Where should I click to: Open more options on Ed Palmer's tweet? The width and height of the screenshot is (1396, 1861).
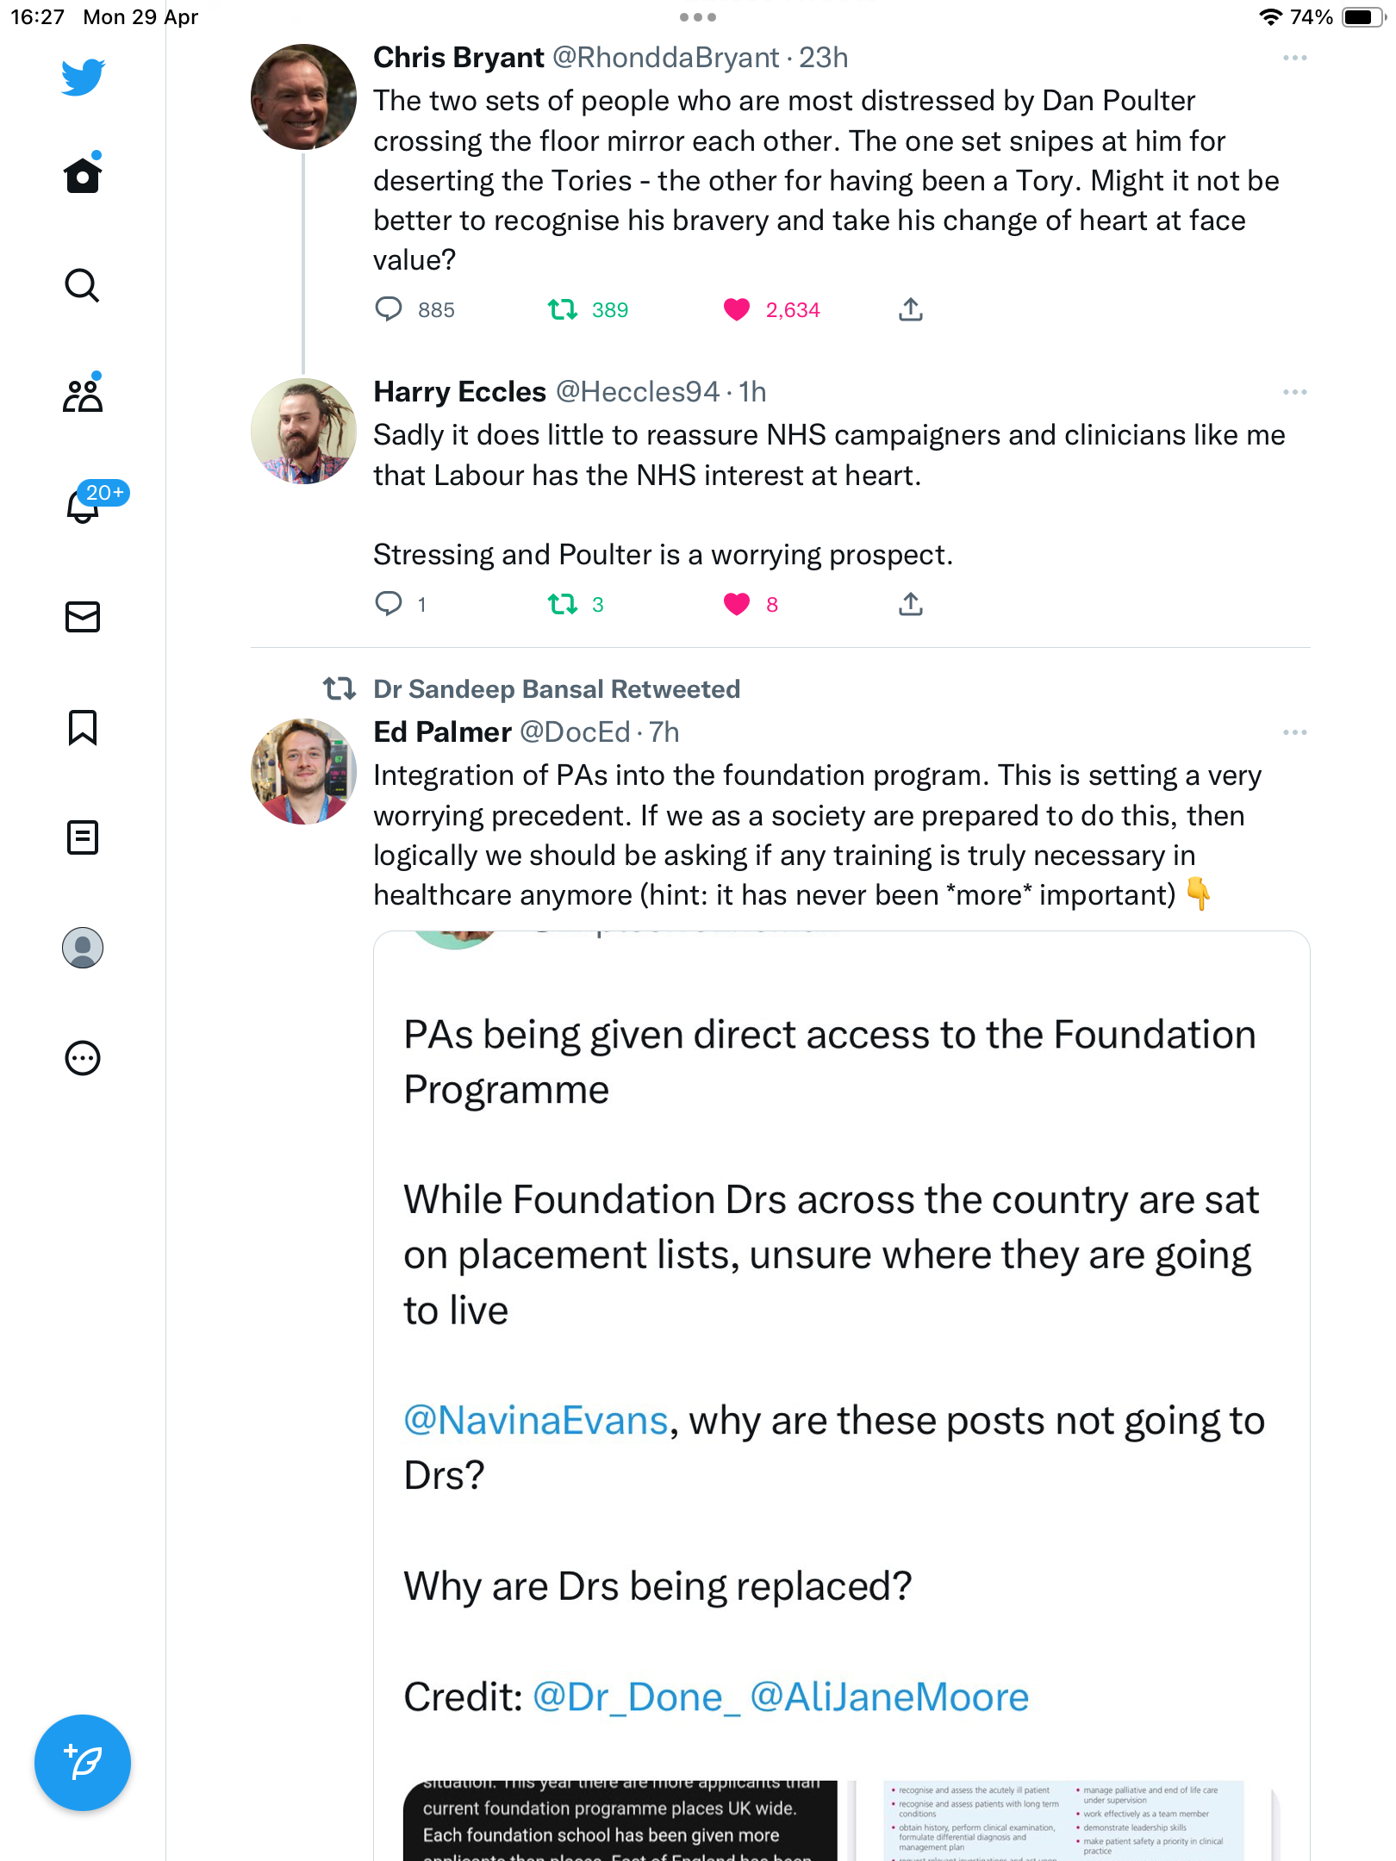click(1295, 732)
